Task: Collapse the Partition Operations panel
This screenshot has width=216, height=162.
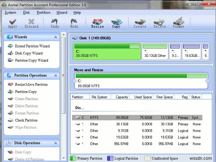Action: (x=55, y=76)
